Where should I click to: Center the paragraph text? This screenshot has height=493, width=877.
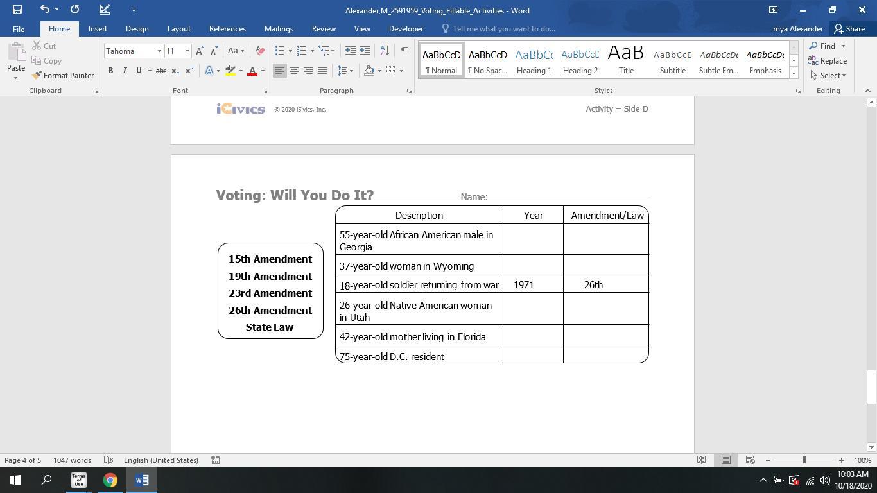(x=293, y=71)
